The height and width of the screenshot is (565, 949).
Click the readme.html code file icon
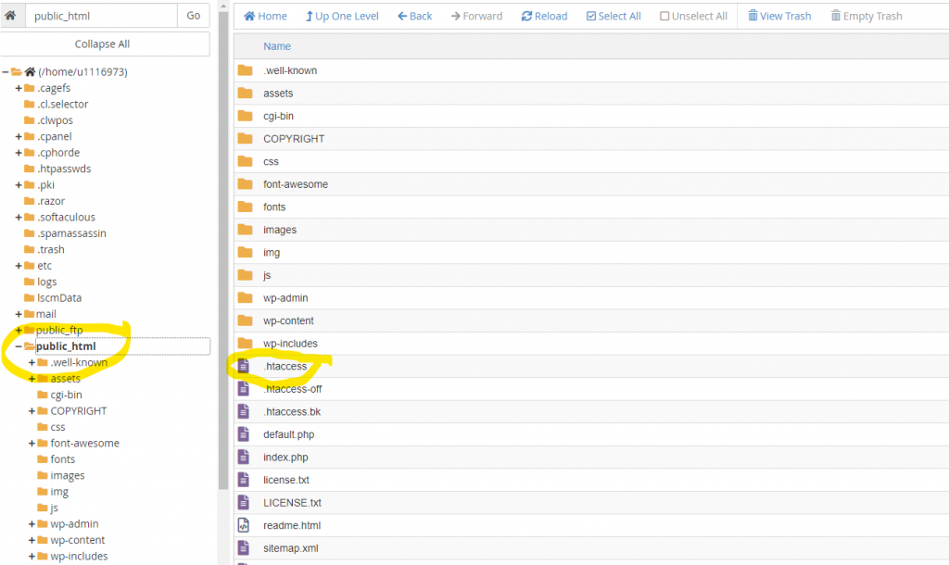click(x=244, y=525)
